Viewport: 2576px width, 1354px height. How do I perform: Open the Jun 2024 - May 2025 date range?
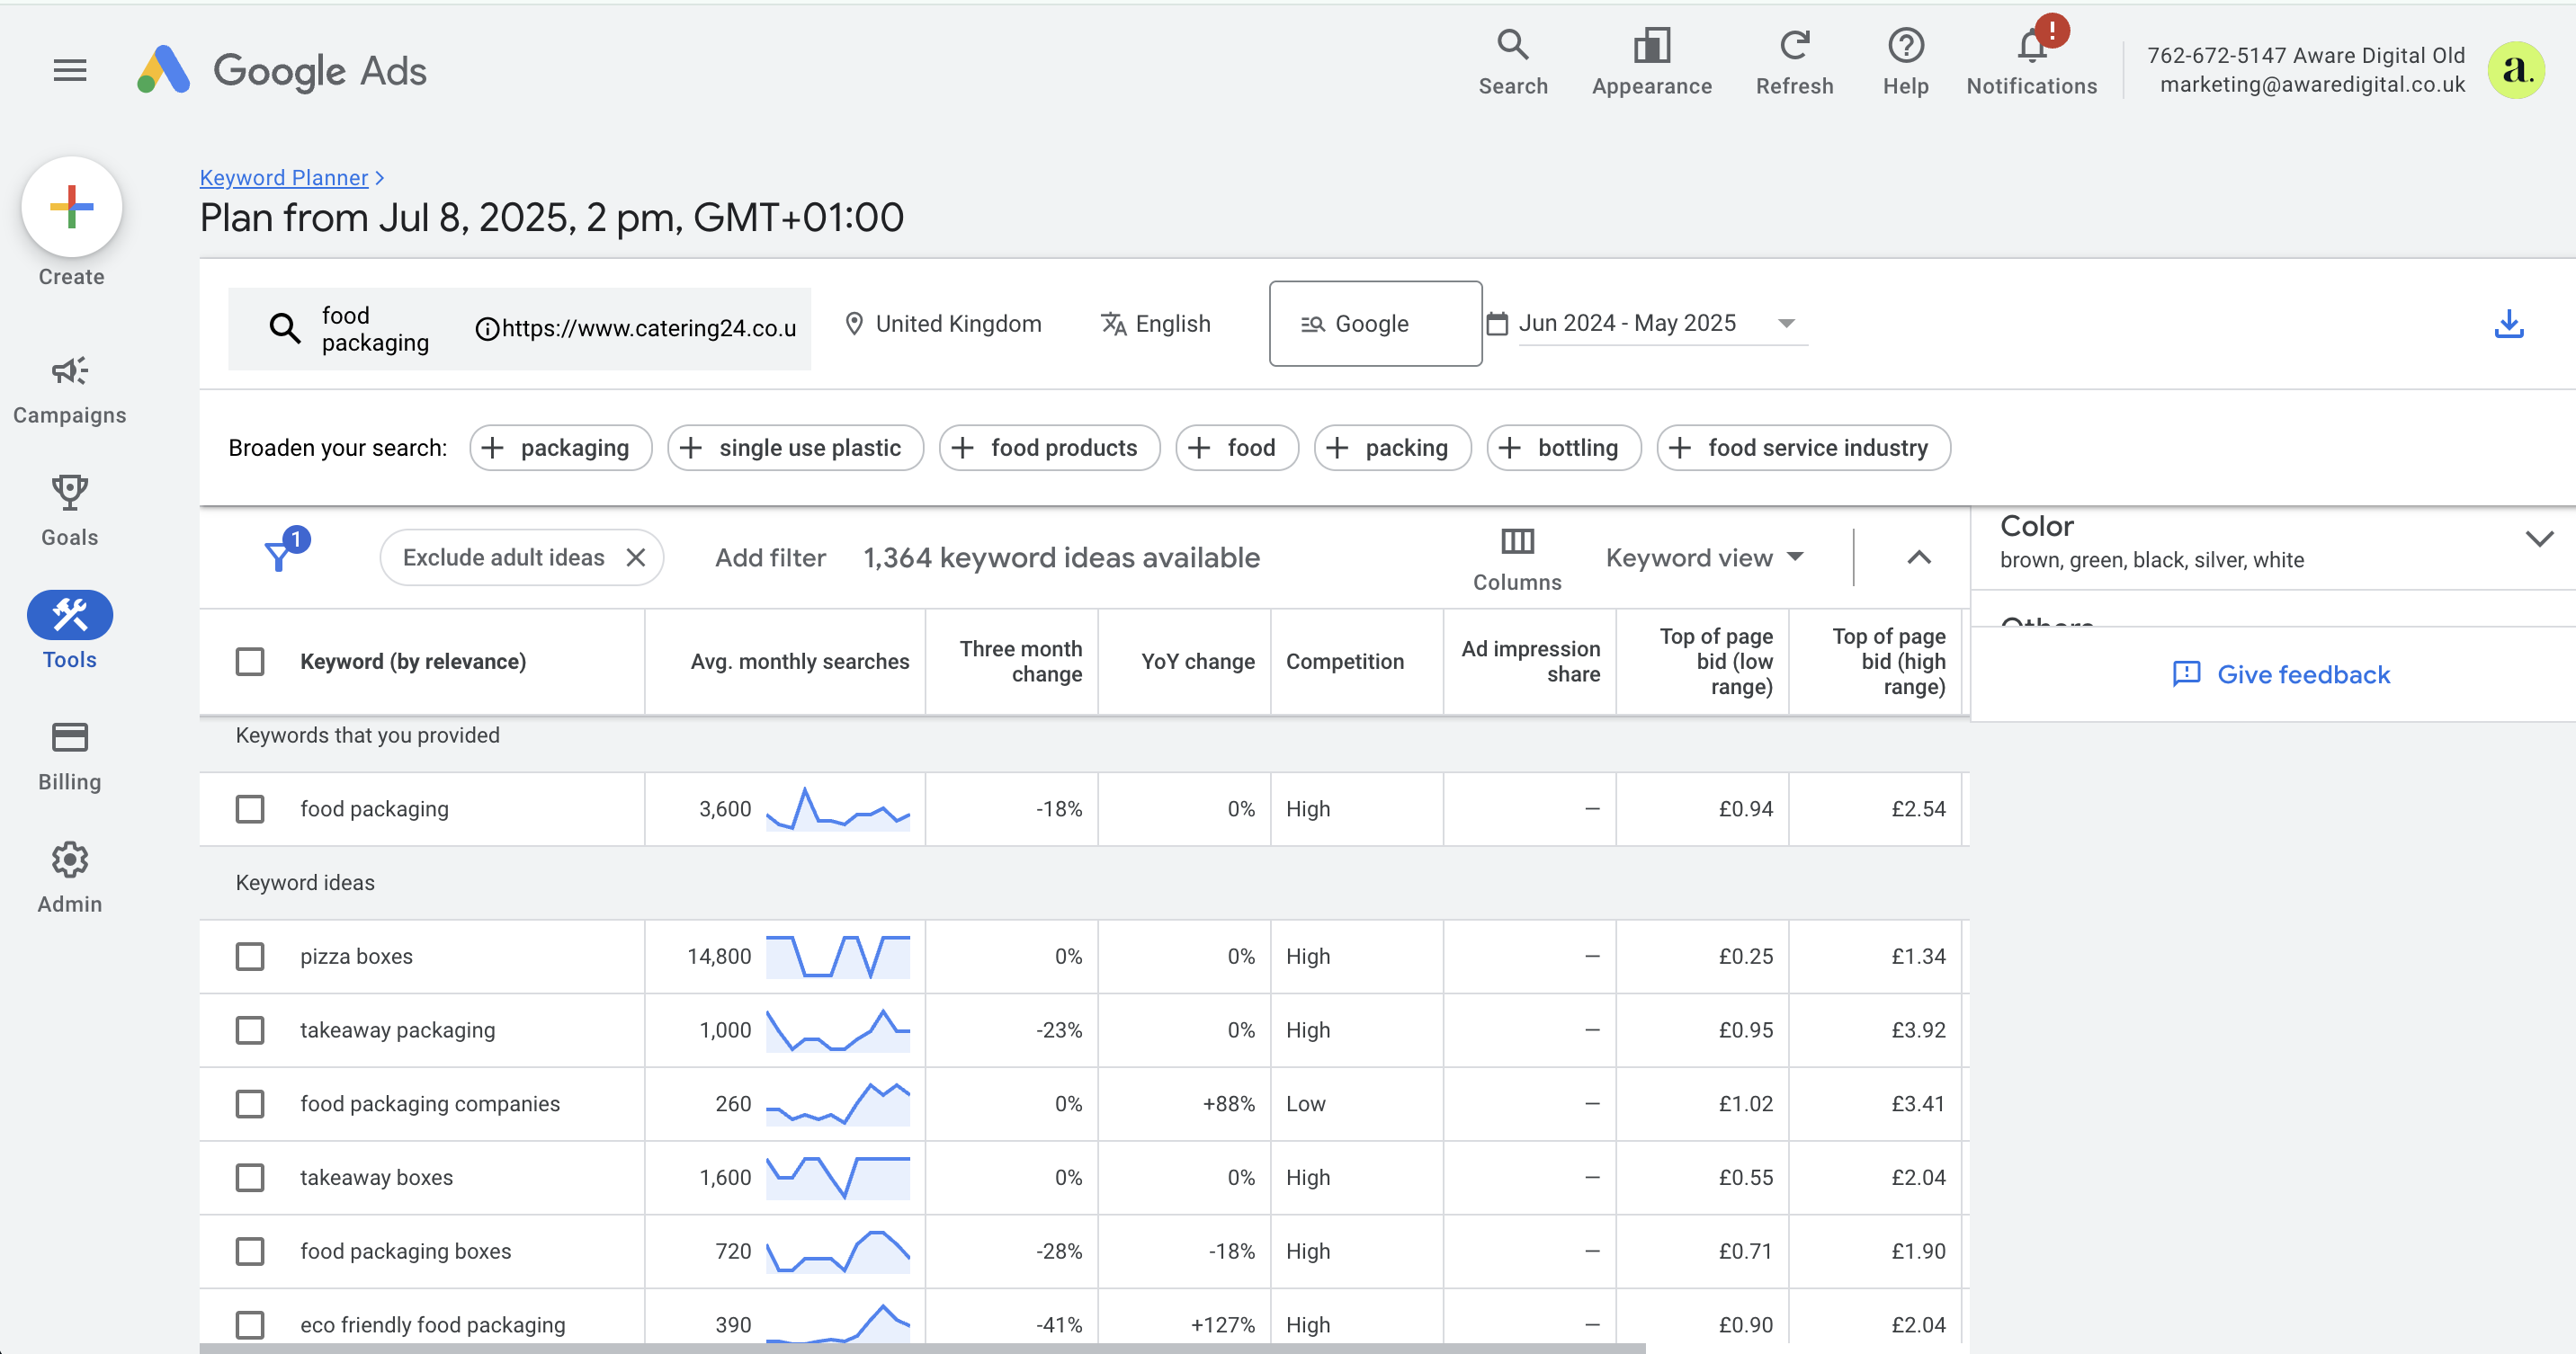click(x=1662, y=324)
